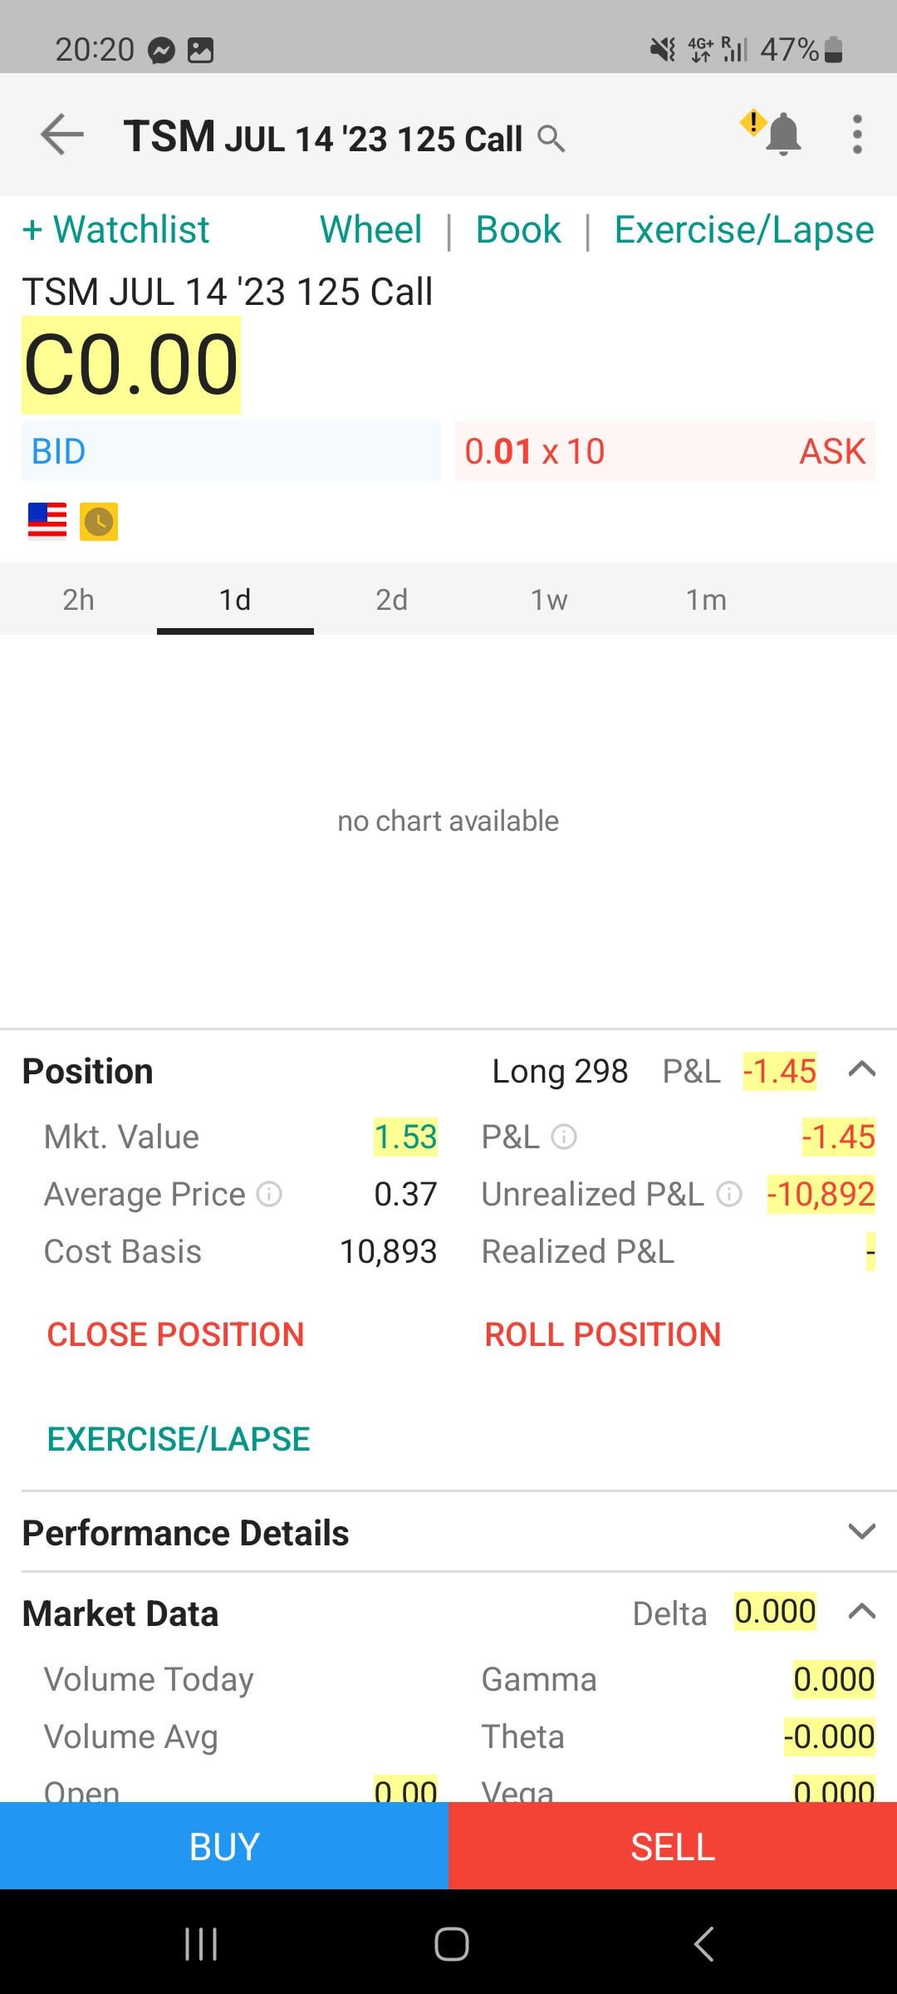
Task: Add contract to Watchlist
Action: [x=115, y=229]
